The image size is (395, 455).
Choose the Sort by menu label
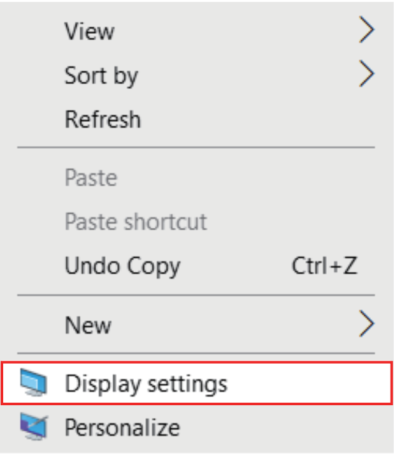(x=101, y=75)
